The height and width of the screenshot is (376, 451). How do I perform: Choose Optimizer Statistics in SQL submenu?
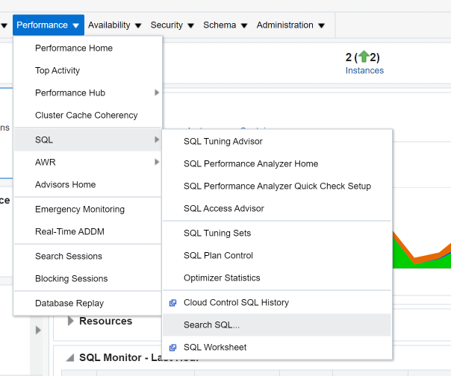pyautogui.click(x=222, y=278)
